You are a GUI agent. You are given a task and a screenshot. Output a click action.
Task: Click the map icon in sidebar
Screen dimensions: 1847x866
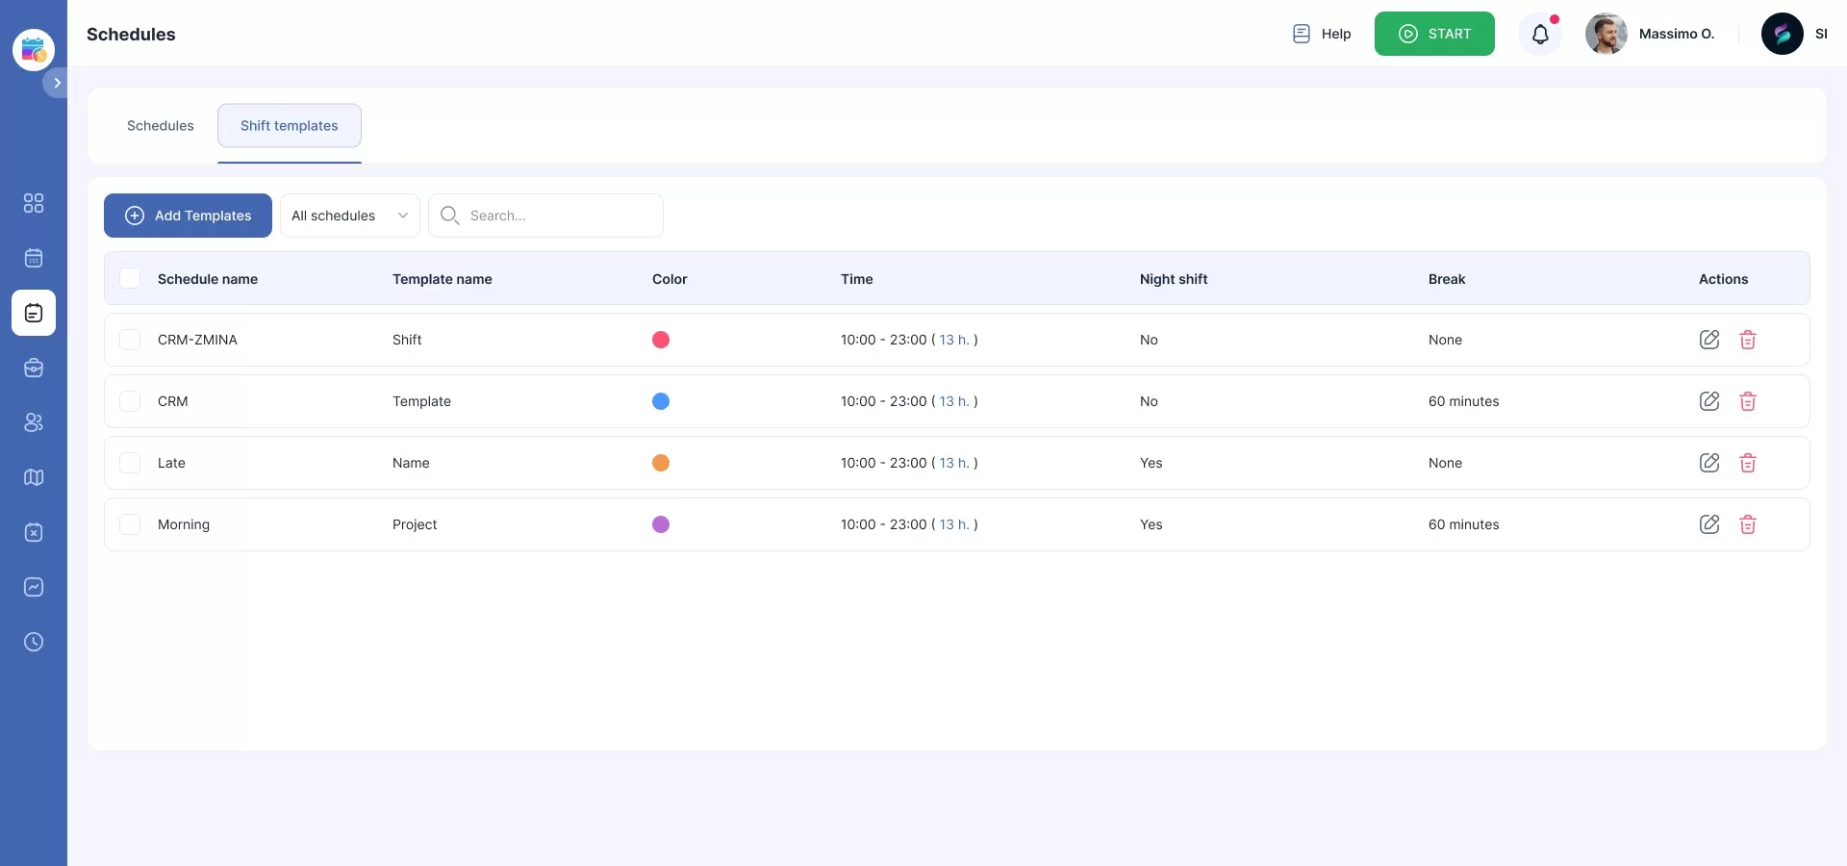point(34,477)
